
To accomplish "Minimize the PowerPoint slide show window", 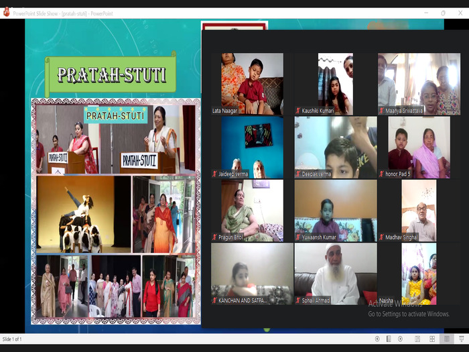I will 426,13.
